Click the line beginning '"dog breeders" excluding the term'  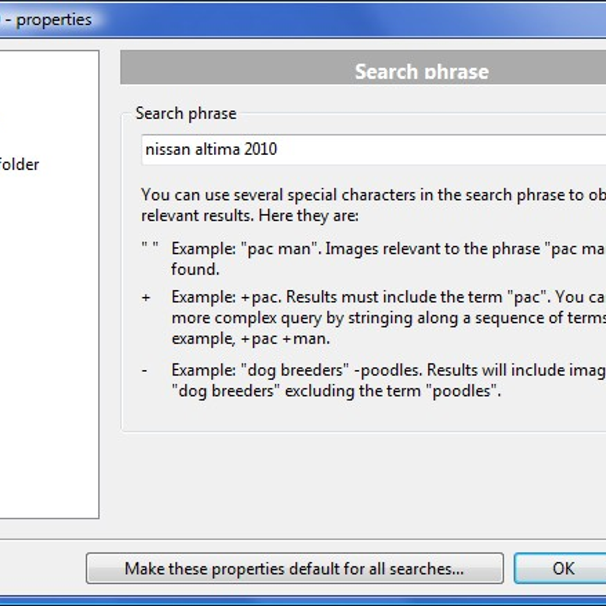pos(336,390)
